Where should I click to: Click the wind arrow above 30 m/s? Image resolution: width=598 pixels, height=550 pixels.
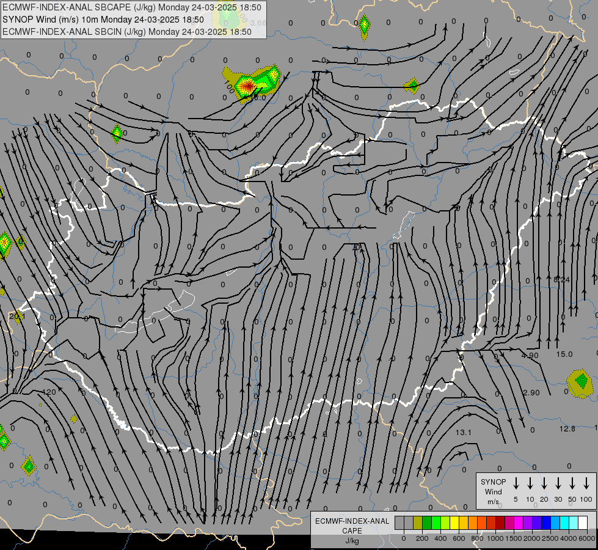point(558,483)
